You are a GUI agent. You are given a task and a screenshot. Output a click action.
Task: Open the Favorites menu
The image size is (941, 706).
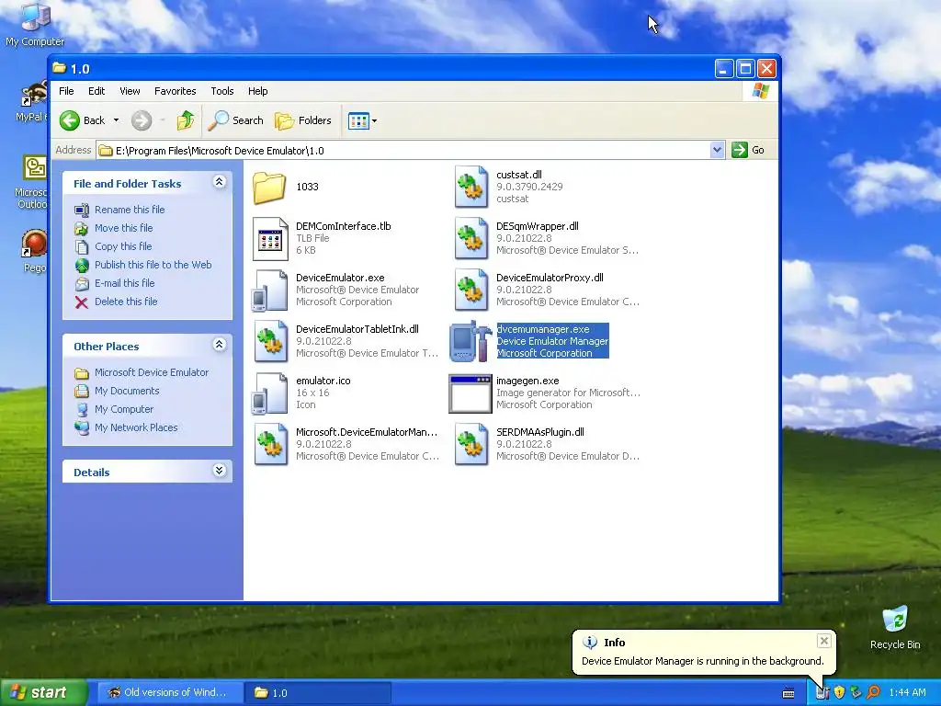[x=176, y=91]
